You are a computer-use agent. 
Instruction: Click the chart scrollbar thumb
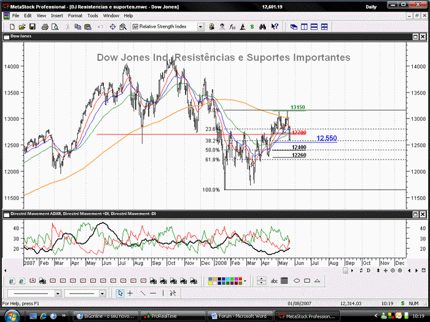(x=345, y=270)
